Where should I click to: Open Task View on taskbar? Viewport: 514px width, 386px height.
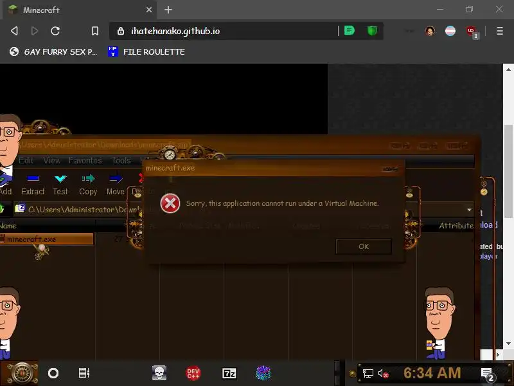click(x=84, y=373)
